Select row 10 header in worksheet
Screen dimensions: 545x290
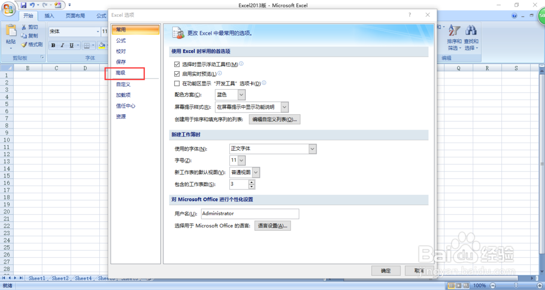[7, 140]
